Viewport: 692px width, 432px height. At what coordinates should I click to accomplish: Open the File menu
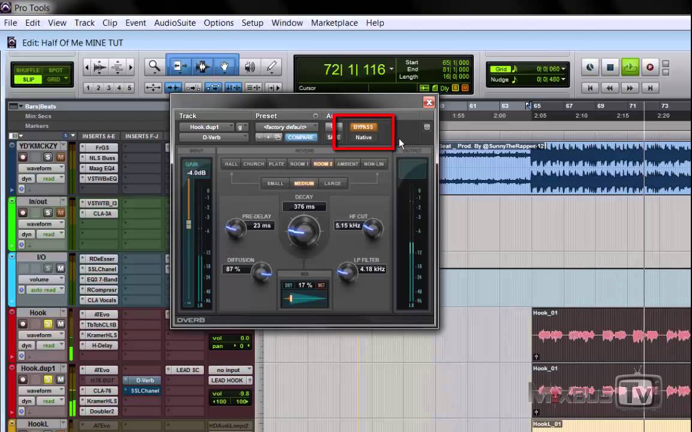[10, 23]
